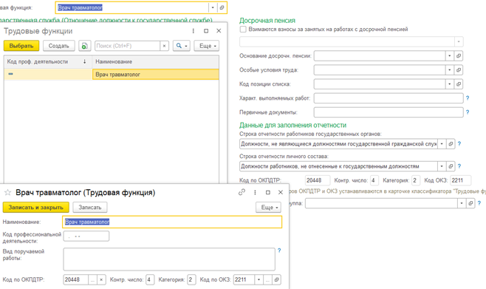Viewport: 486px width, 289px height.
Task: Click the Наименование field with Врач травматолог
Action: tap(172, 222)
